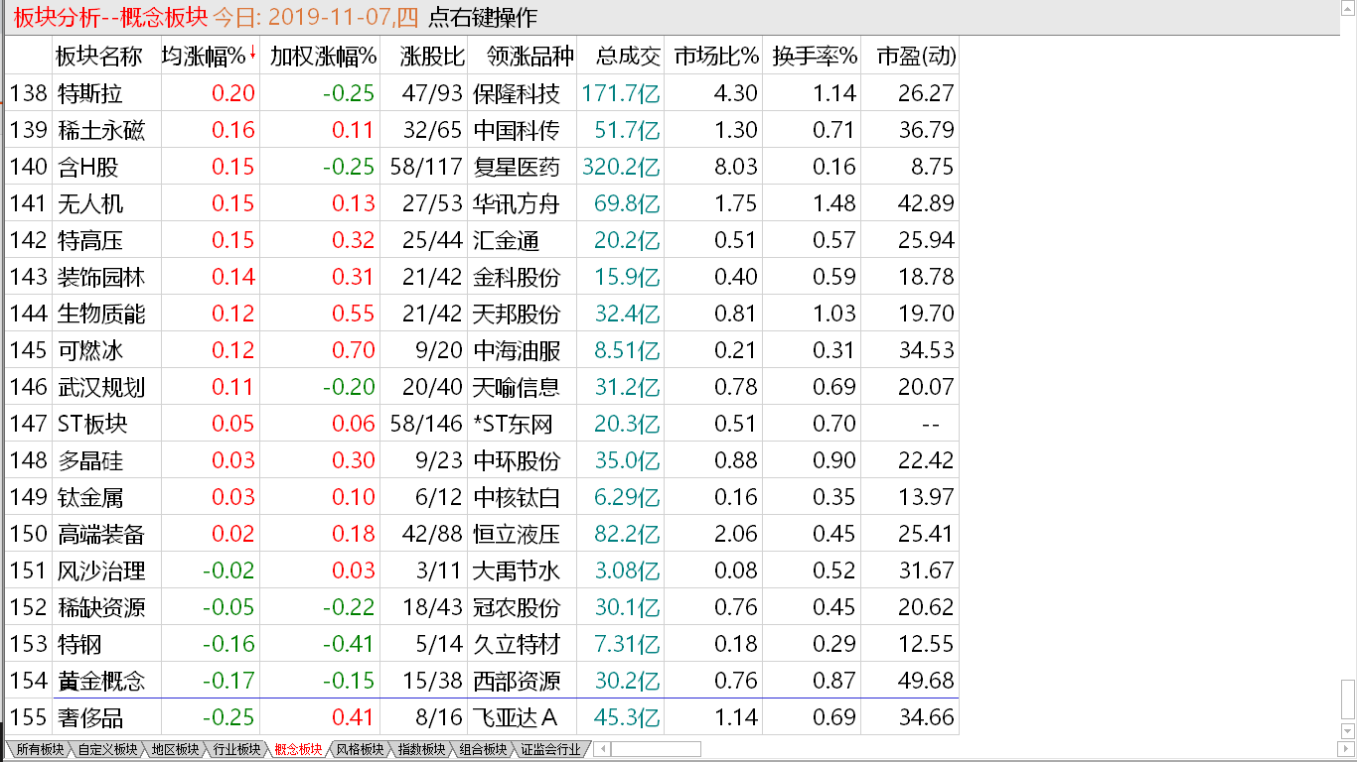Screen dimensions: 1357x762
Task: Sort by the 均涨幅% column header
Action: coord(204,57)
